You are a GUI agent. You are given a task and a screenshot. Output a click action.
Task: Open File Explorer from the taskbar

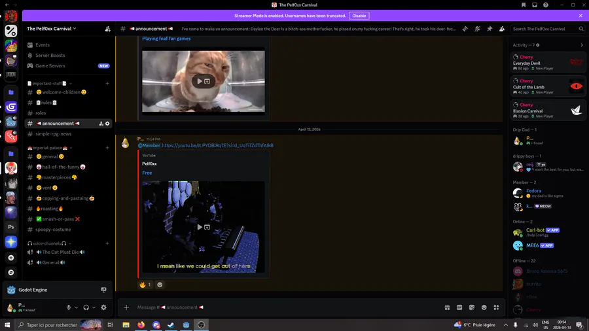pos(126,325)
